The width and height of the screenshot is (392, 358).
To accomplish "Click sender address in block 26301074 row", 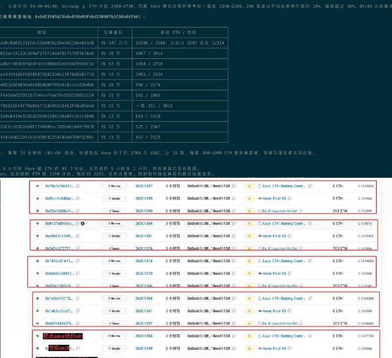I will (209, 261).
